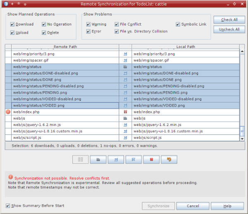The height and width of the screenshot is (214, 248).
Task: Uncheck the Download planned operation checkbox
Action: point(12,24)
